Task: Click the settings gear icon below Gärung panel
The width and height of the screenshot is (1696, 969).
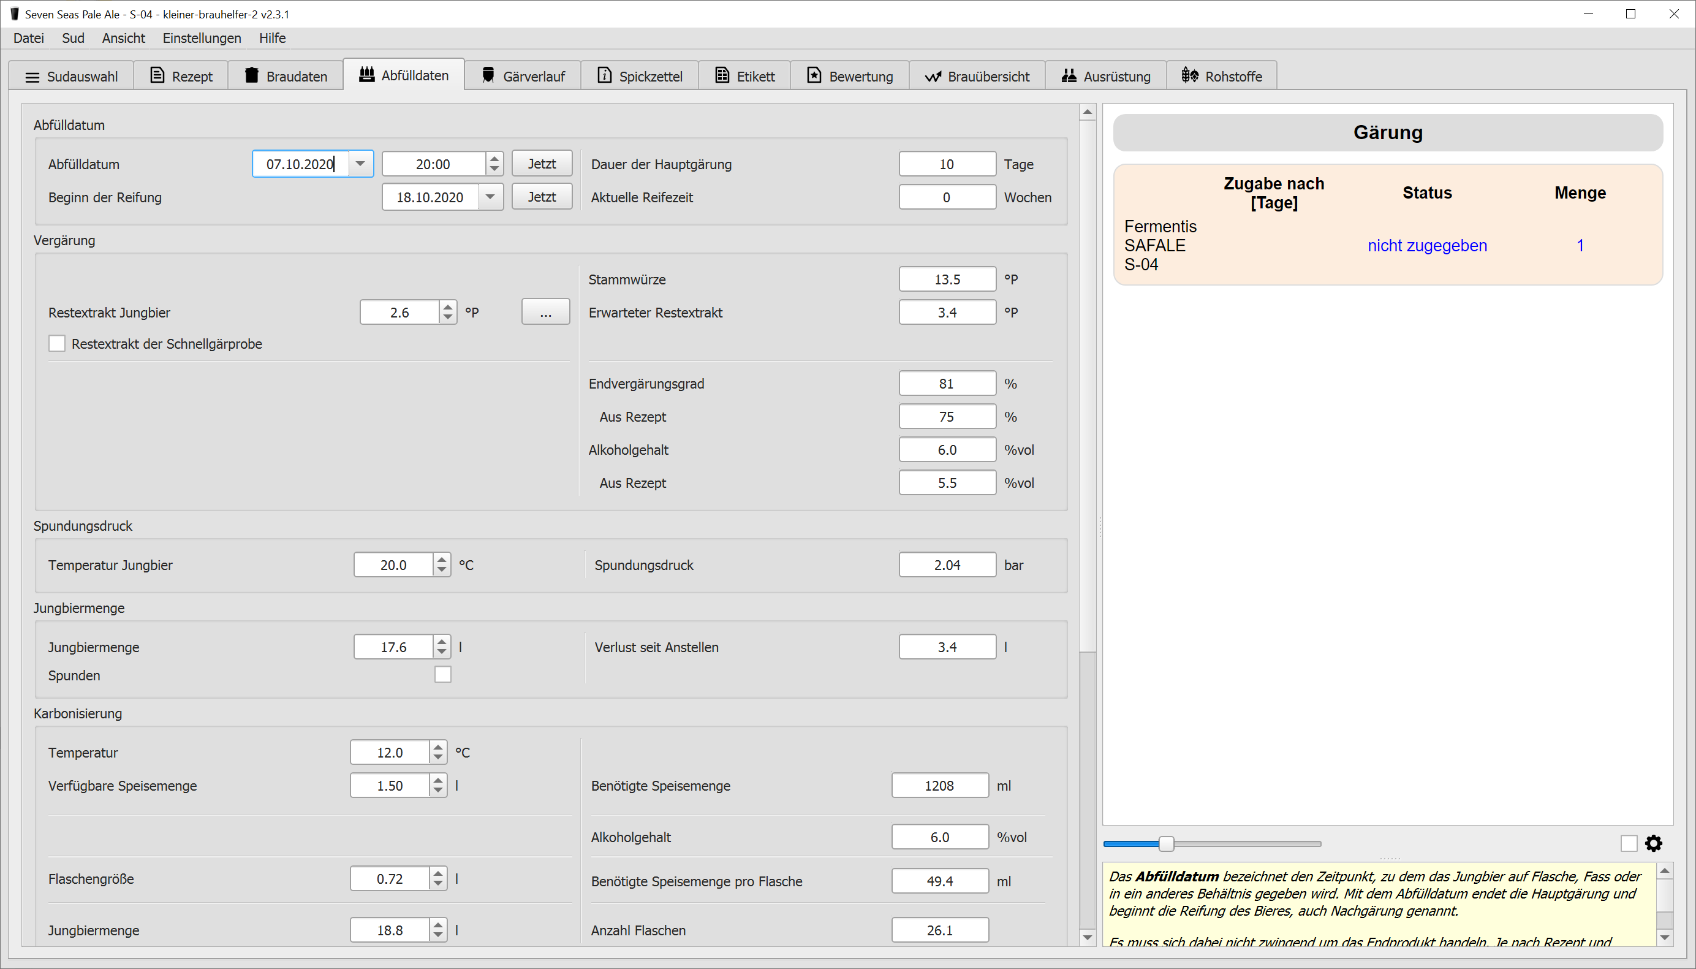Action: point(1654,844)
